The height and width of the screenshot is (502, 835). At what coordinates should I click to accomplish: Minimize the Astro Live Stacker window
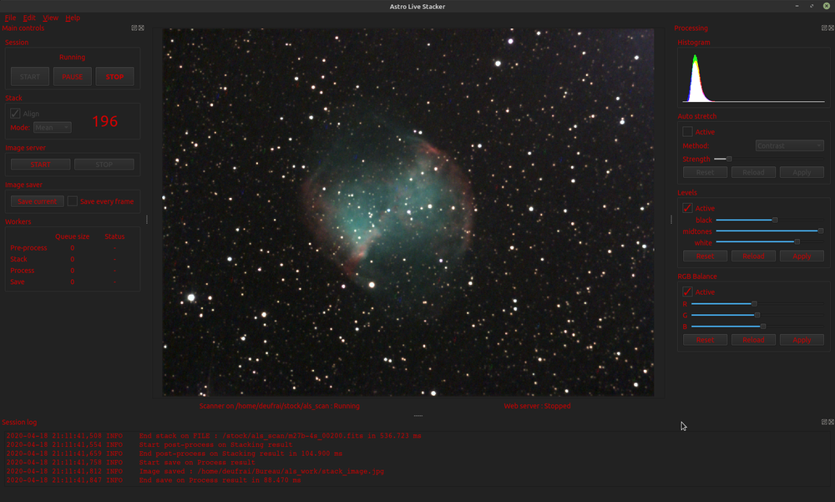[x=797, y=6]
